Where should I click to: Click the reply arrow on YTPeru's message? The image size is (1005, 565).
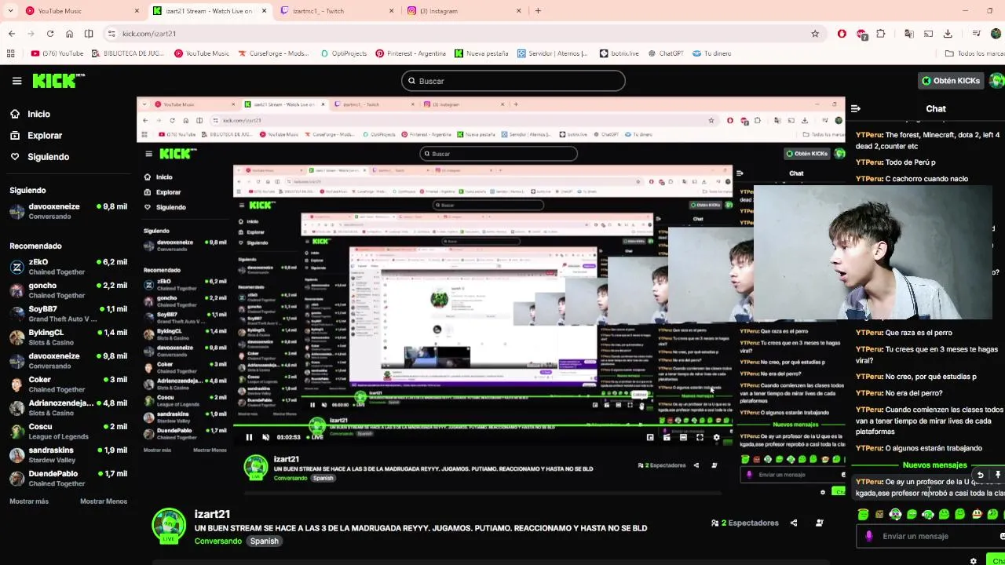pyautogui.click(x=981, y=475)
